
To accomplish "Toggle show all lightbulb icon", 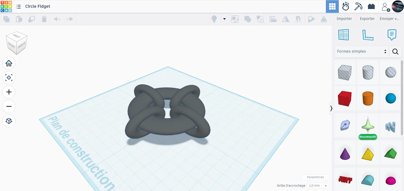I will 214,19.
